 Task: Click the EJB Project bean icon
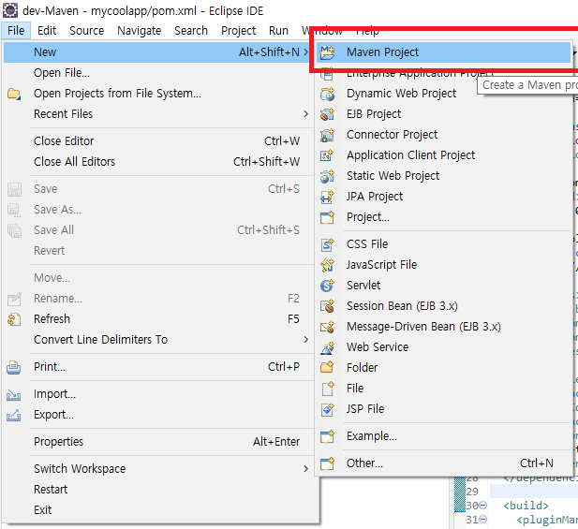click(x=327, y=114)
